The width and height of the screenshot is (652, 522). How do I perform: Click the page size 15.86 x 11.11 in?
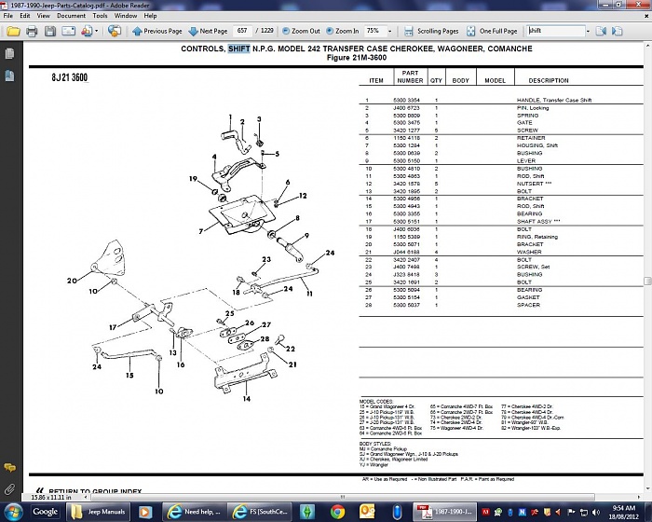(51, 497)
